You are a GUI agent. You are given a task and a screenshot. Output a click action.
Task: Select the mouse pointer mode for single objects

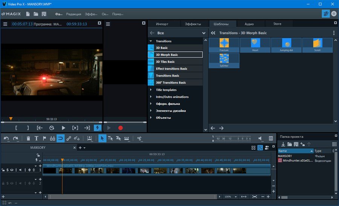click(102, 138)
